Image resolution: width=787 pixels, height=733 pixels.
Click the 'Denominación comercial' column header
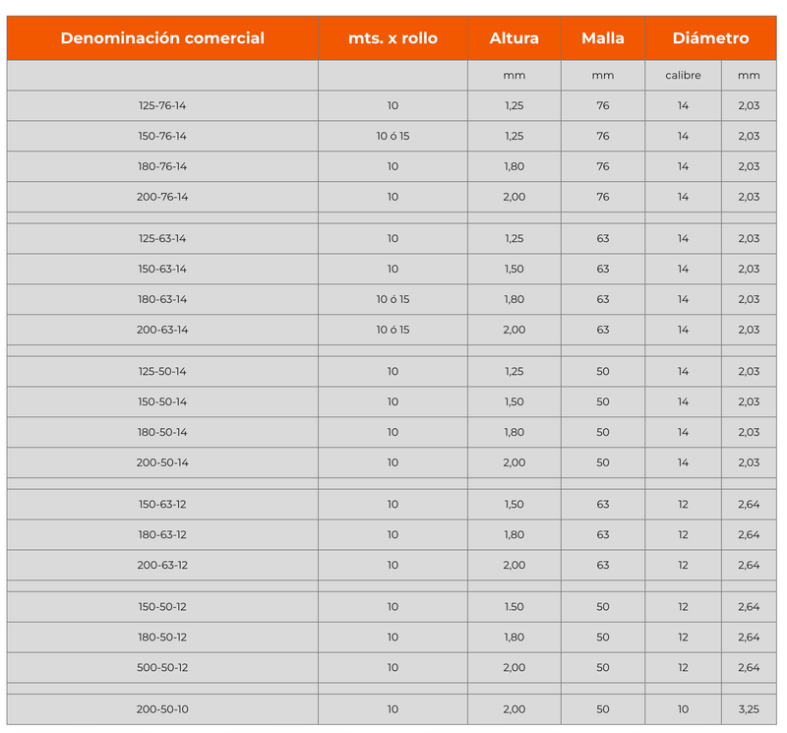(x=162, y=38)
